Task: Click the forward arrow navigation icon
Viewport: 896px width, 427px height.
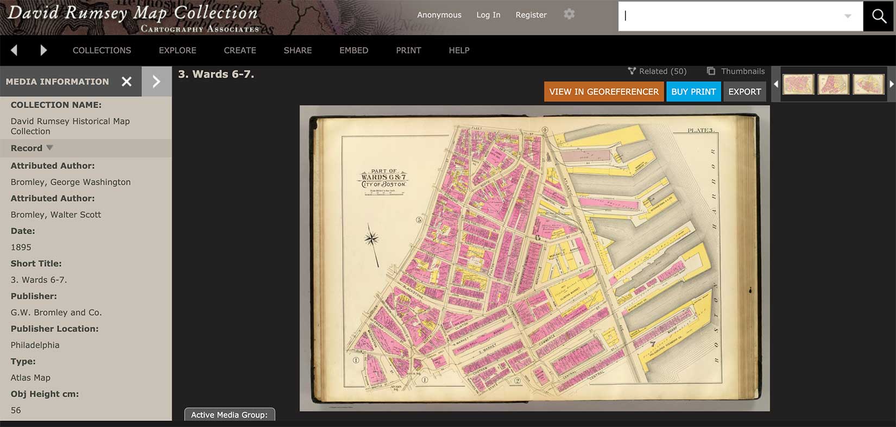Action: [x=43, y=50]
